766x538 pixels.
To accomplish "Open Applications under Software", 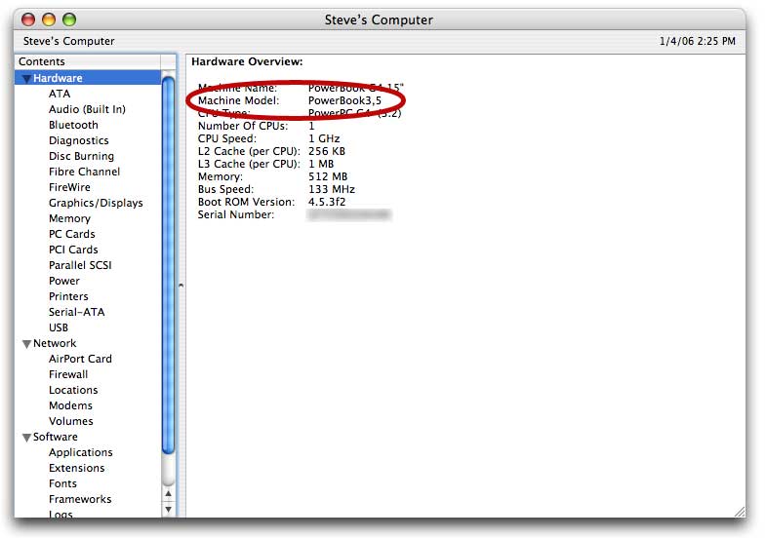I will pos(81,452).
